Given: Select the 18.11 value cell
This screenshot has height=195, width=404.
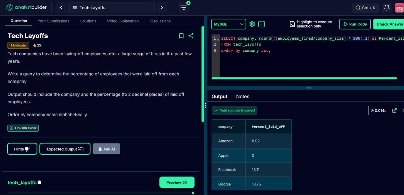Looking at the screenshot, I should 269,170.
